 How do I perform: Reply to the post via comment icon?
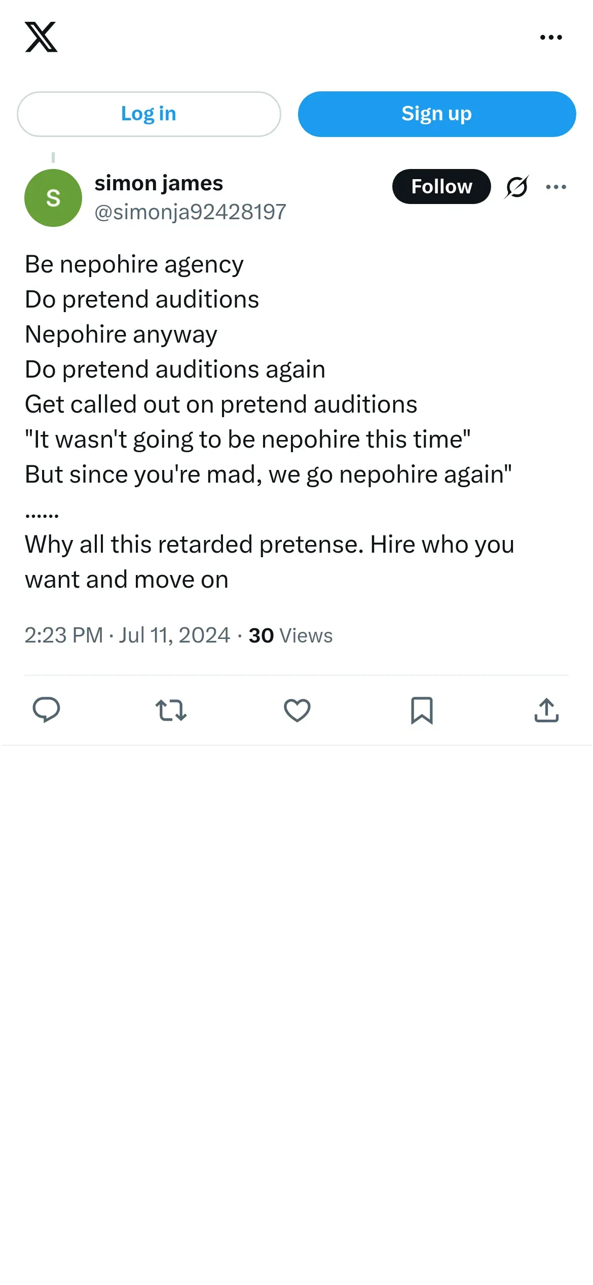[x=46, y=710]
